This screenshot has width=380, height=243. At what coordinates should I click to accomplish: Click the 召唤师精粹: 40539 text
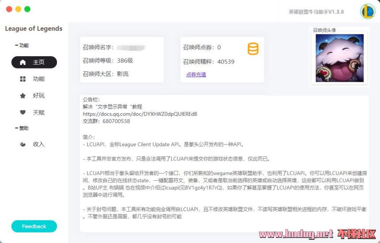coord(209,62)
